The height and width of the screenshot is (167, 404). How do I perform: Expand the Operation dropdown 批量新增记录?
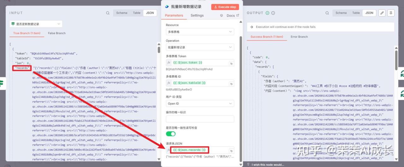[200, 47]
